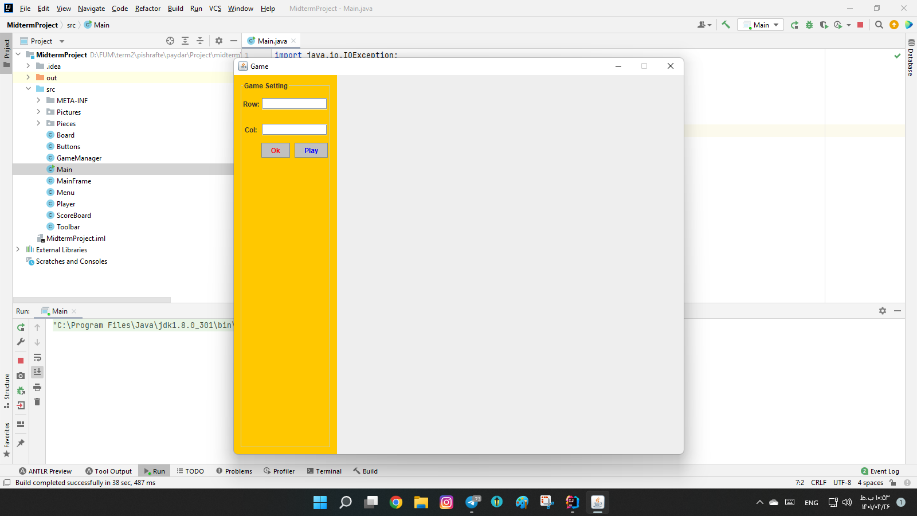Open the Refactor menu

pyautogui.click(x=147, y=9)
